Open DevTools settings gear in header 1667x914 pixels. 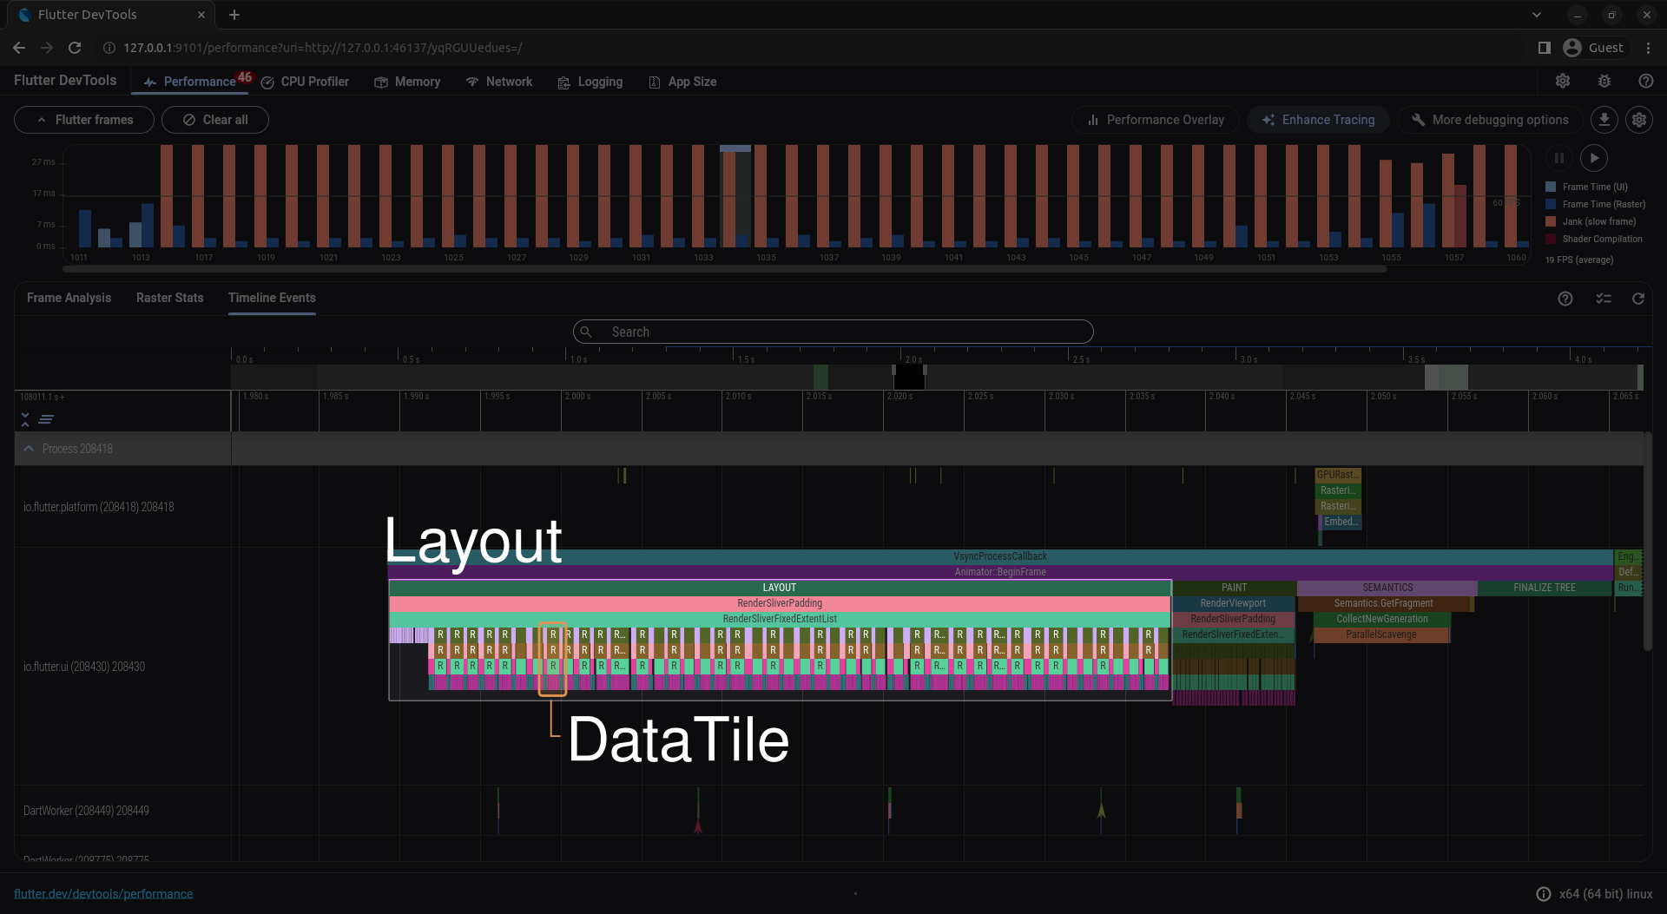click(1562, 81)
